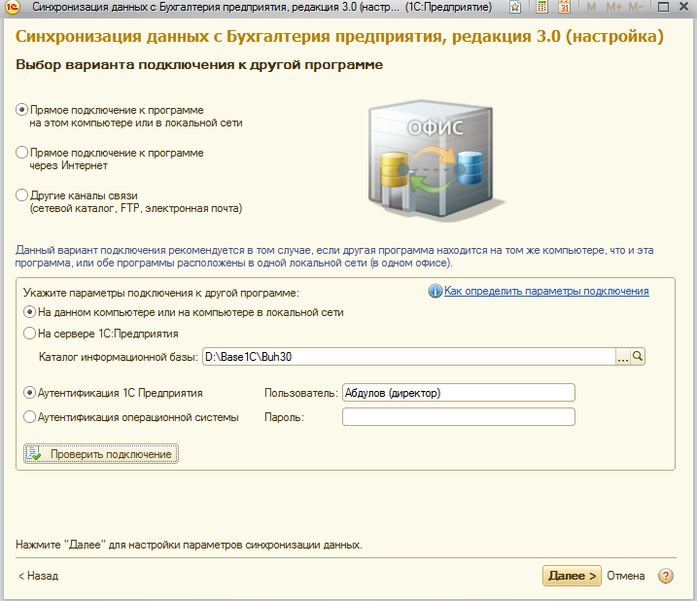Open the "Как определить параметры подключения" link

coord(546,291)
